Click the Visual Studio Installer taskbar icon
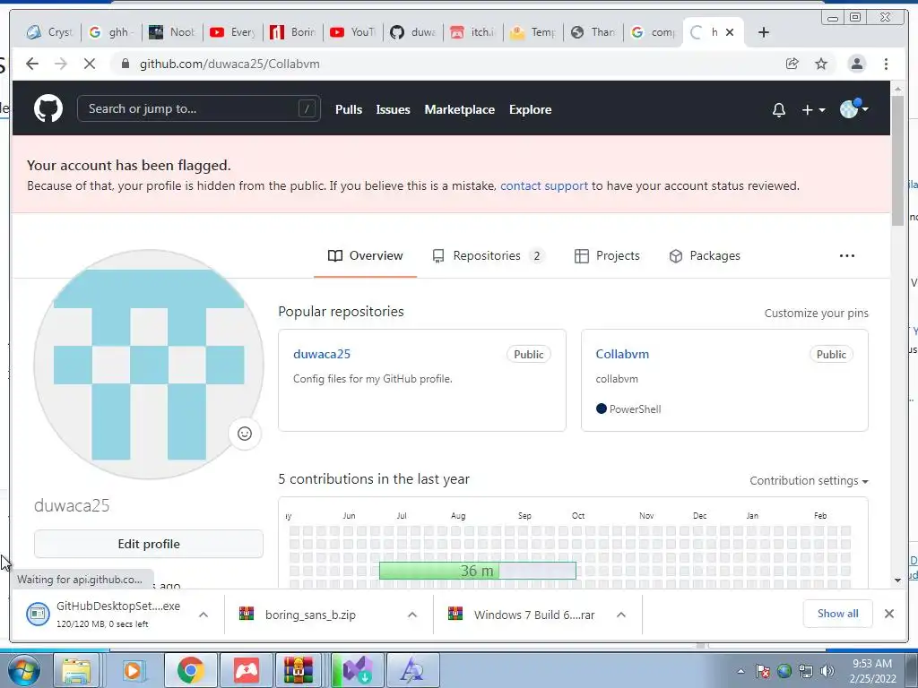The height and width of the screenshot is (688, 918). [x=357, y=670]
